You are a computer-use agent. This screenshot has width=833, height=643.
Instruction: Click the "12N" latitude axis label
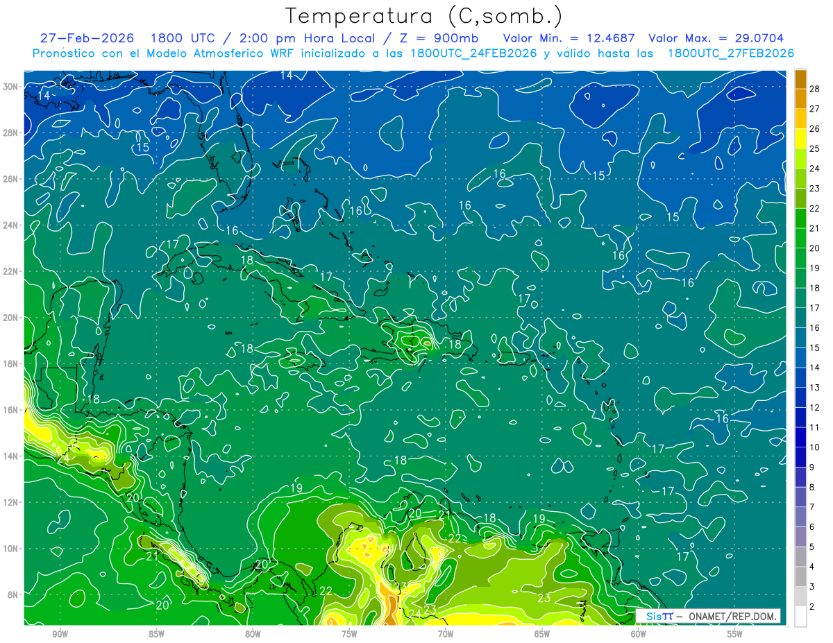click(x=10, y=502)
